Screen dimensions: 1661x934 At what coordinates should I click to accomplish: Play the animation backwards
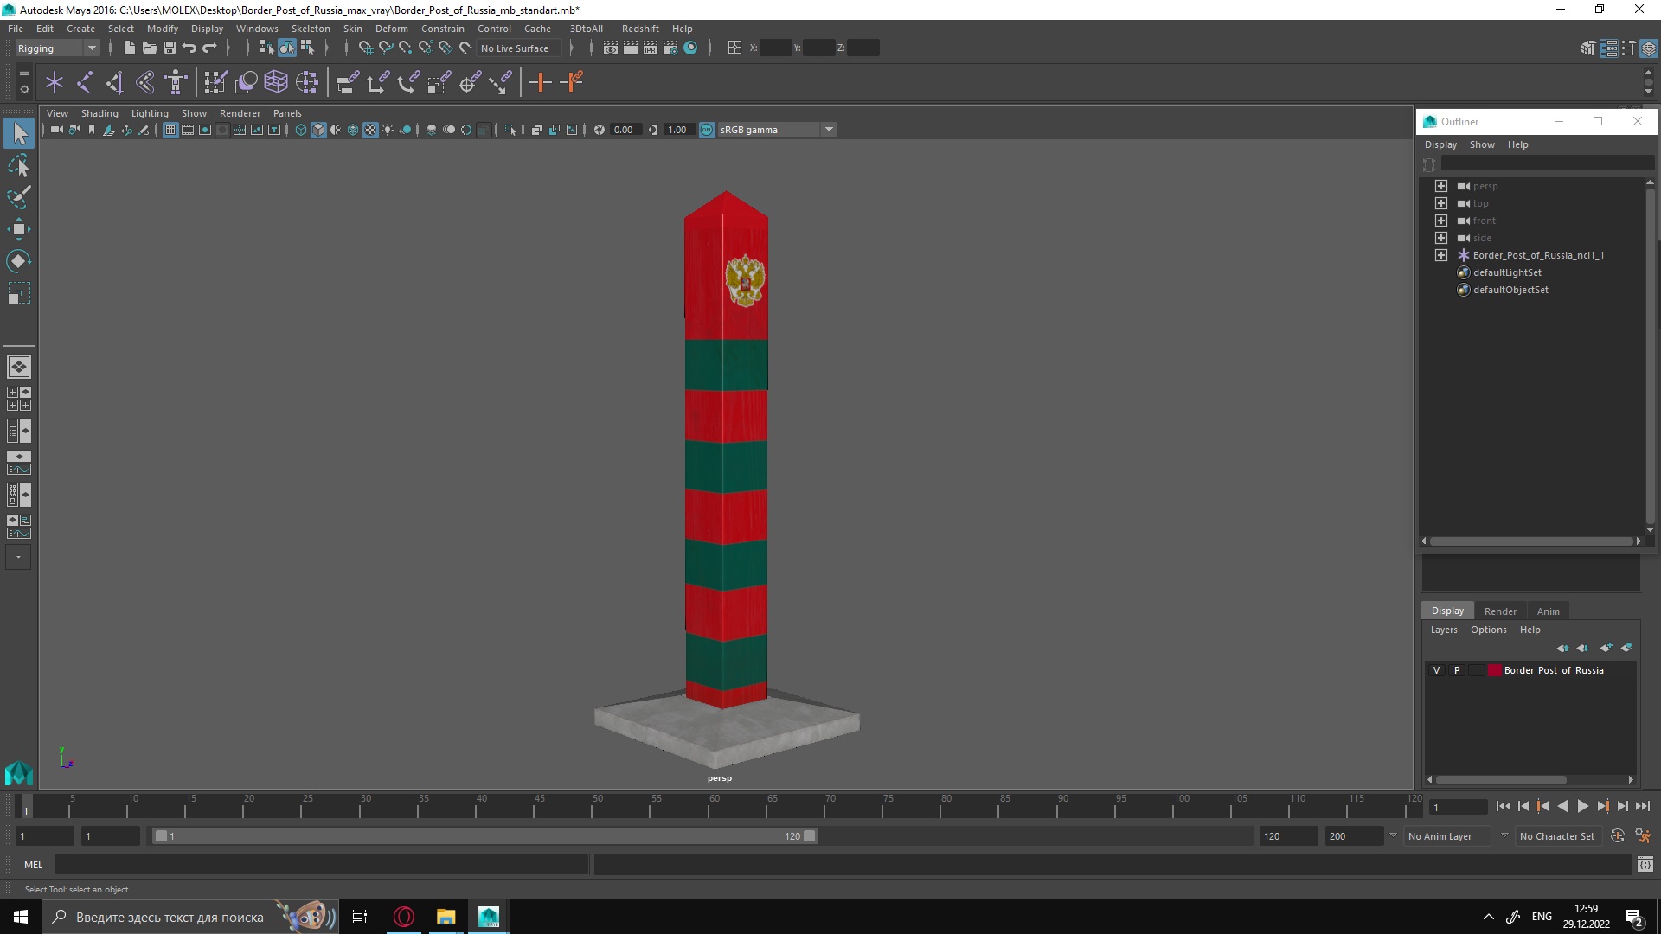[x=1562, y=806]
